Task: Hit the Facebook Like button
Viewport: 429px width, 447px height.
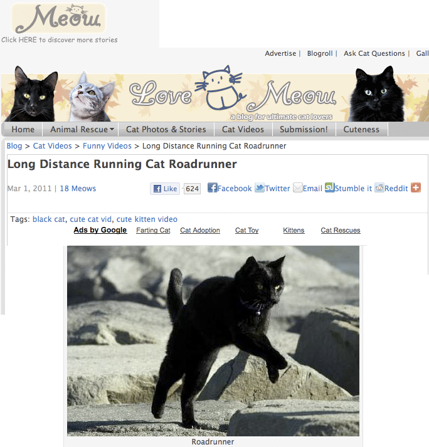Action: [x=165, y=189]
